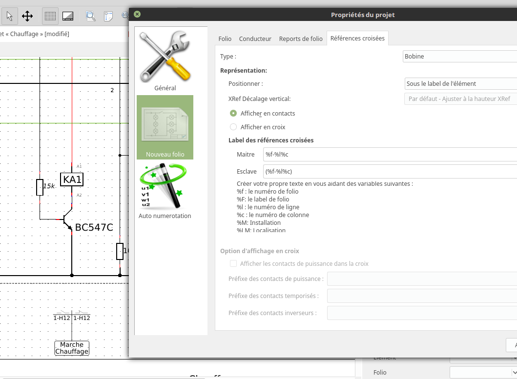The width and height of the screenshot is (517, 379).
Task: Open the XRef Décalage vertical dropdown
Action: tap(460, 99)
